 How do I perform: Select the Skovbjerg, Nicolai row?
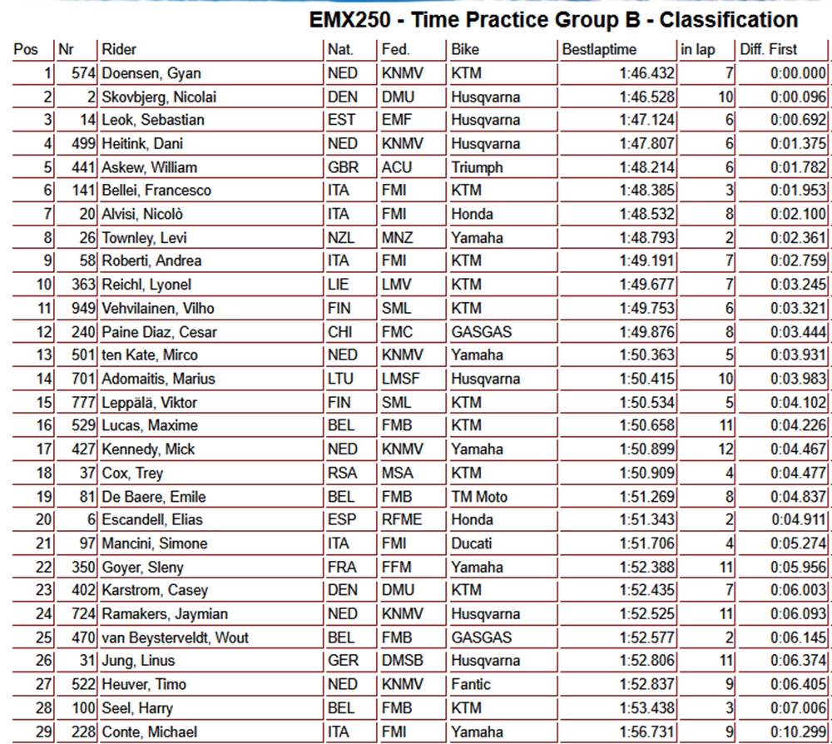point(419,97)
